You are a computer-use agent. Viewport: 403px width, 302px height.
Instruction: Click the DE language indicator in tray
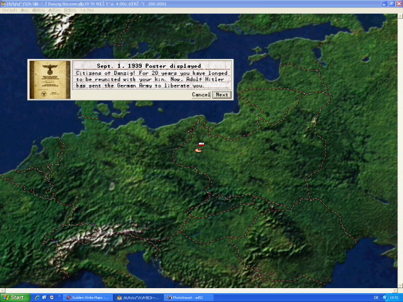(x=376, y=298)
